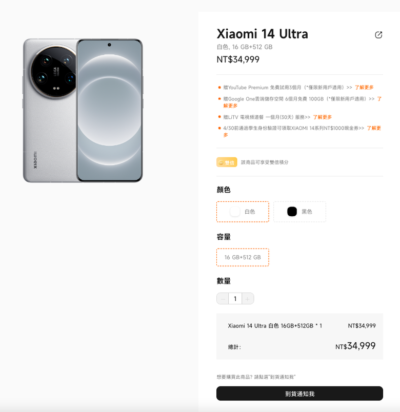Click the Xiaomi 14 Ultra product image
This screenshot has height=412, width=400.
click(83, 110)
